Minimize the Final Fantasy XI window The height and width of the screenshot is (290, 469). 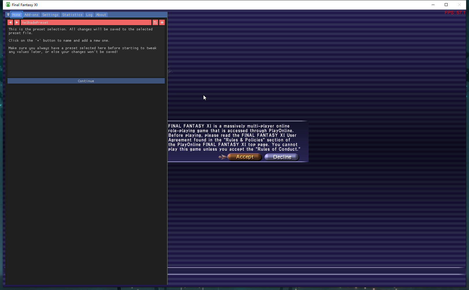pos(433,5)
